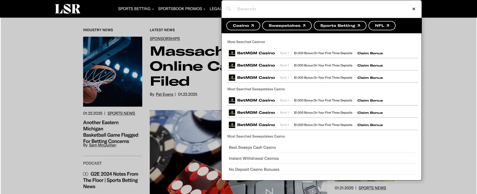Click third BetMGM logo in sweepstakes casino list

pos(232,125)
